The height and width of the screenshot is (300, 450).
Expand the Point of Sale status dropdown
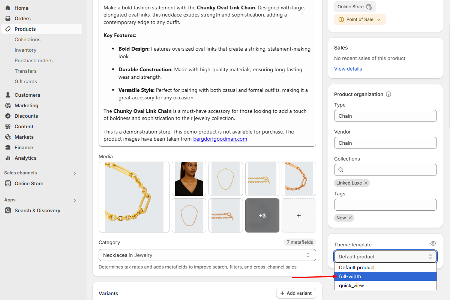pyautogui.click(x=378, y=19)
